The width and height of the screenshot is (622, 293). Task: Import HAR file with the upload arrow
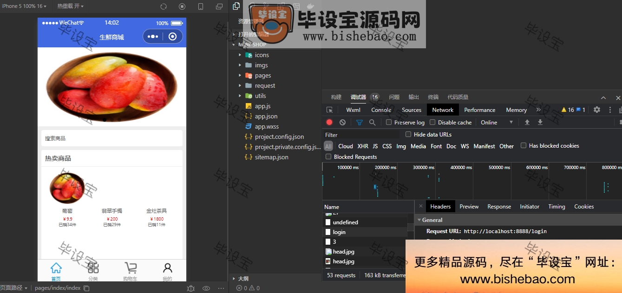click(527, 122)
